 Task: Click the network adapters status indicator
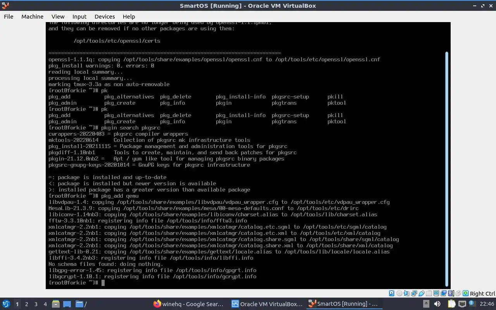(x=414, y=293)
